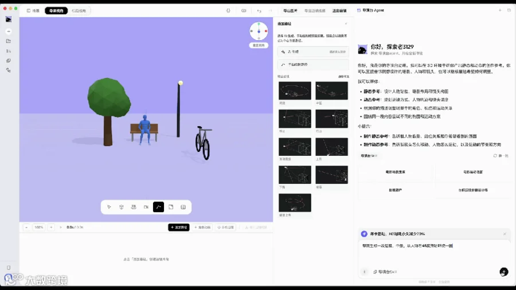Click the history icon atop Agent panel
Viewport: 516px width, 290px height.
509,10
